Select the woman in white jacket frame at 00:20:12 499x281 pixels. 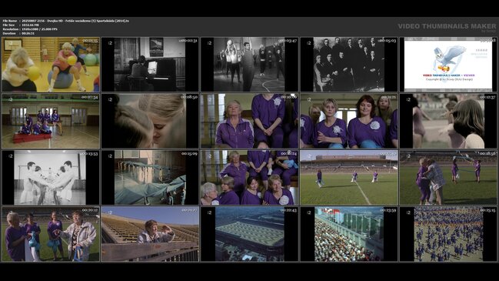(51, 234)
